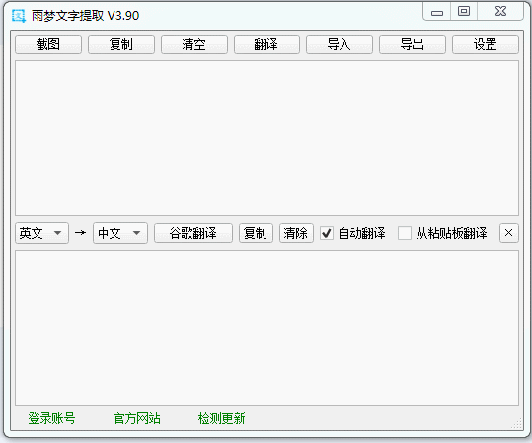Viewport: 532px width, 443px height.
Task: Minimize the 雨梦文字提取 window
Action: 437,13
